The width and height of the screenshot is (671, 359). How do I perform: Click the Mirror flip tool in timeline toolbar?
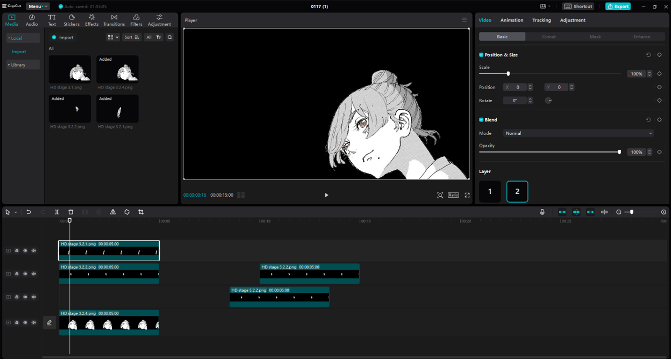113,212
